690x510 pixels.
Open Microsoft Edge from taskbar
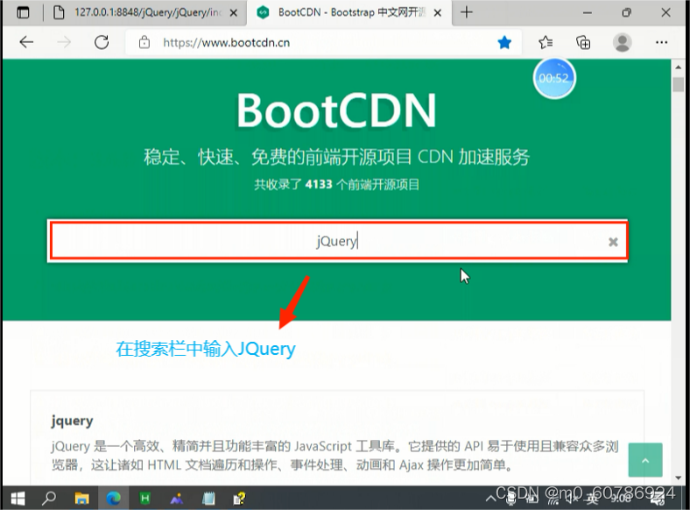[114, 499]
